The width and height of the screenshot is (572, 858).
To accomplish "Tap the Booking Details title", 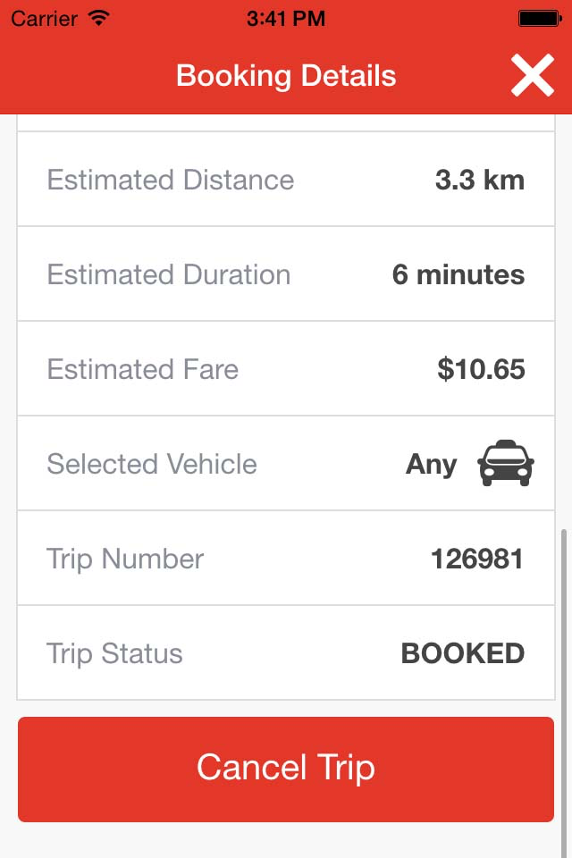I will click(x=286, y=75).
